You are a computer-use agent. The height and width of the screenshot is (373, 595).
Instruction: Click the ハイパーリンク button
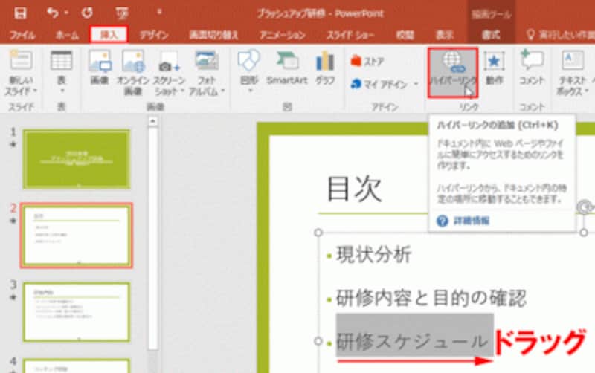pos(453,73)
